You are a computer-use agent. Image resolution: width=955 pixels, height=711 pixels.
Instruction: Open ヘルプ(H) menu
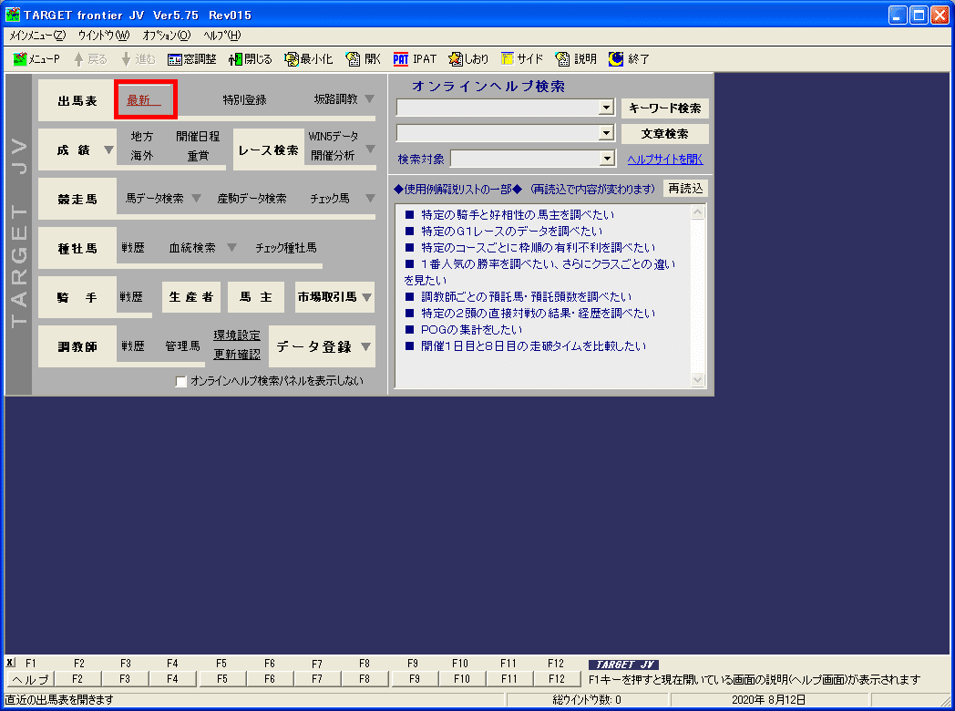(221, 36)
